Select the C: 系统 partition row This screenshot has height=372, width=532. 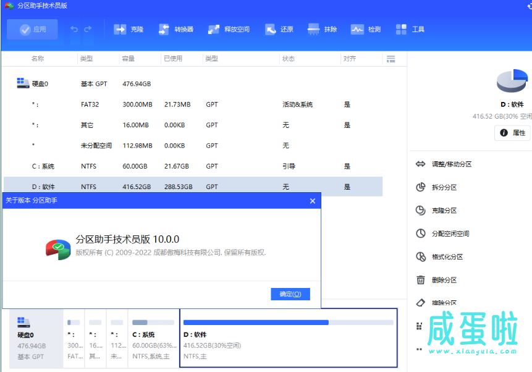[x=193, y=166]
